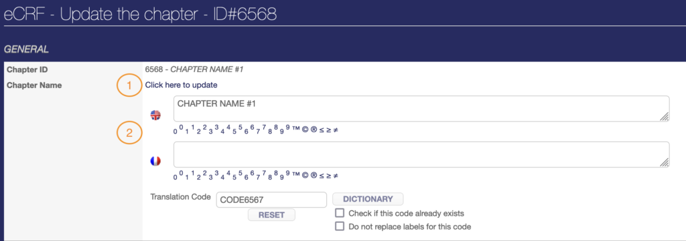Click the Translation Code input CODE6567
686x241 pixels.
(272, 200)
